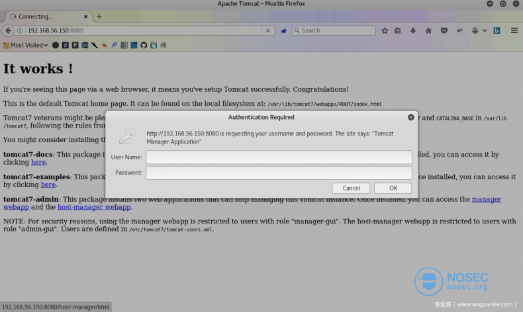
Task: Open the site information icon in address bar
Action: 20,30
